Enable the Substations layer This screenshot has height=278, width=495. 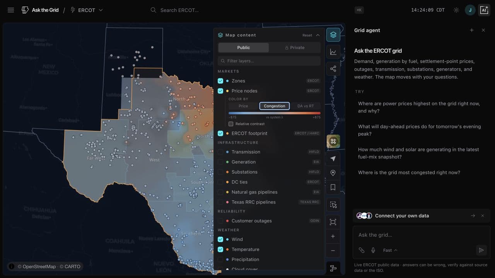[x=220, y=172]
